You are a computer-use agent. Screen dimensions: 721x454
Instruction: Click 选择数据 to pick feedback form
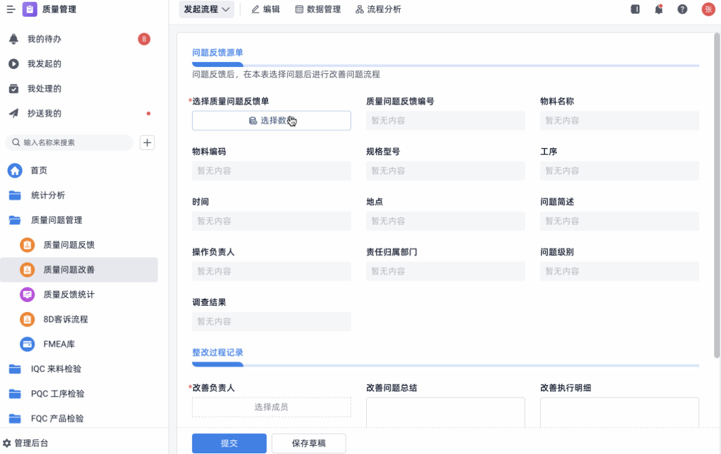[271, 121]
